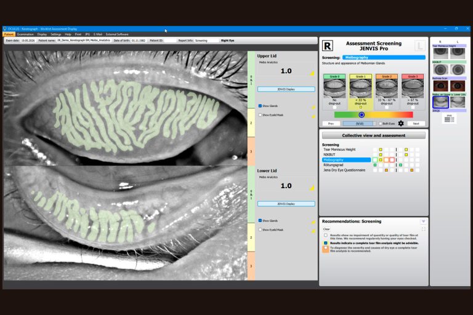Open the E-Mail menu

(98, 34)
